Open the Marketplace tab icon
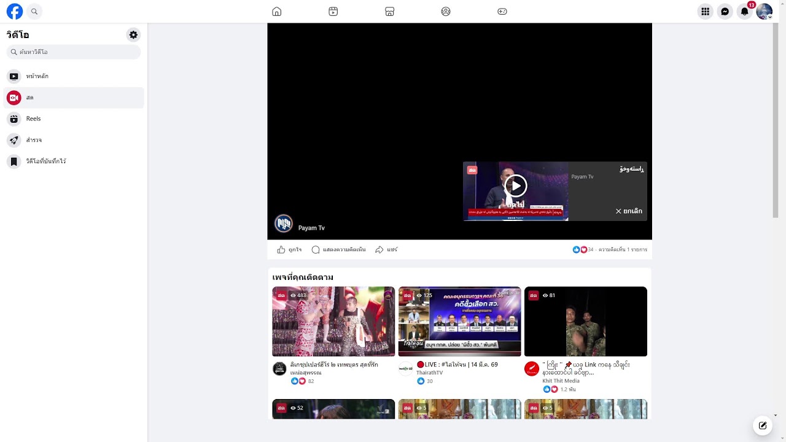The width and height of the screenshot is (786, 442). 389,11
